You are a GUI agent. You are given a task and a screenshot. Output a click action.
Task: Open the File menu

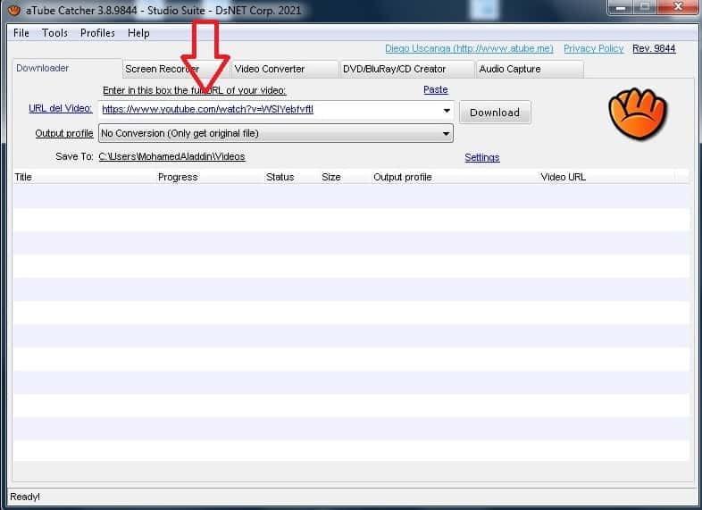(x=21, y=33)
